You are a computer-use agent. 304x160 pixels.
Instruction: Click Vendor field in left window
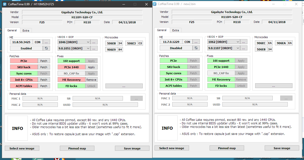click(x=82, y=12)
